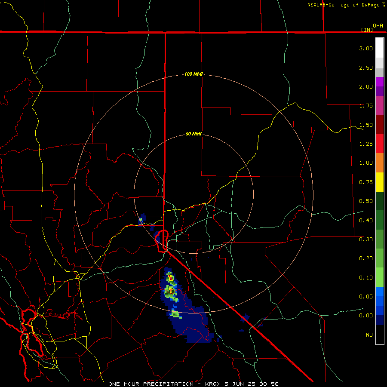Click the "0.10" legend value
Image resolution: width=387 pixels, height=387 pixels.
tap(366, 278)
